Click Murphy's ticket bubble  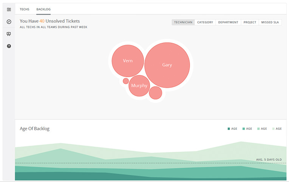(139, 86)
